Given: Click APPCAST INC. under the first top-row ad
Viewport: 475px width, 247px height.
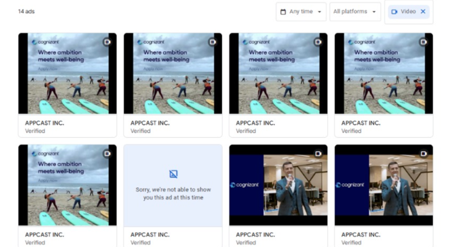Looking at the screenshot, I should tap(44, 123).
